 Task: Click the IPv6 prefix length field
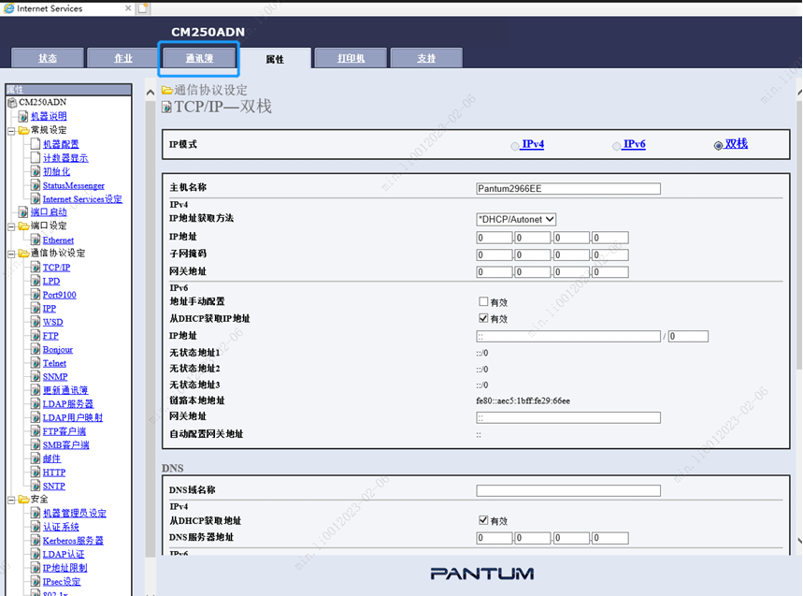(x=688, y=336)
